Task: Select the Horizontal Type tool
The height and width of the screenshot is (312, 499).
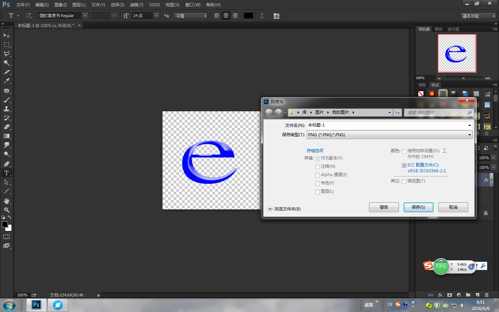Action: tap(7, 173)
